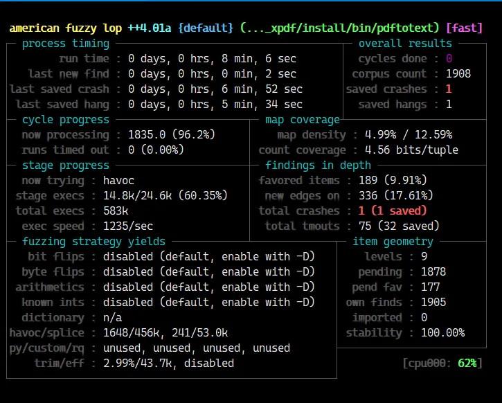Click the bit flips 'disabled' status text
Screen dimensions: 502x403
pos(128,257)
